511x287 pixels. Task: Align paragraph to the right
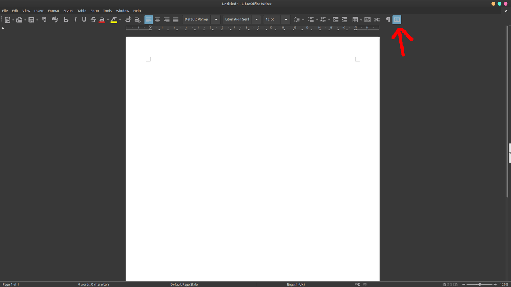pyautogui.click(x=166, y=20)
